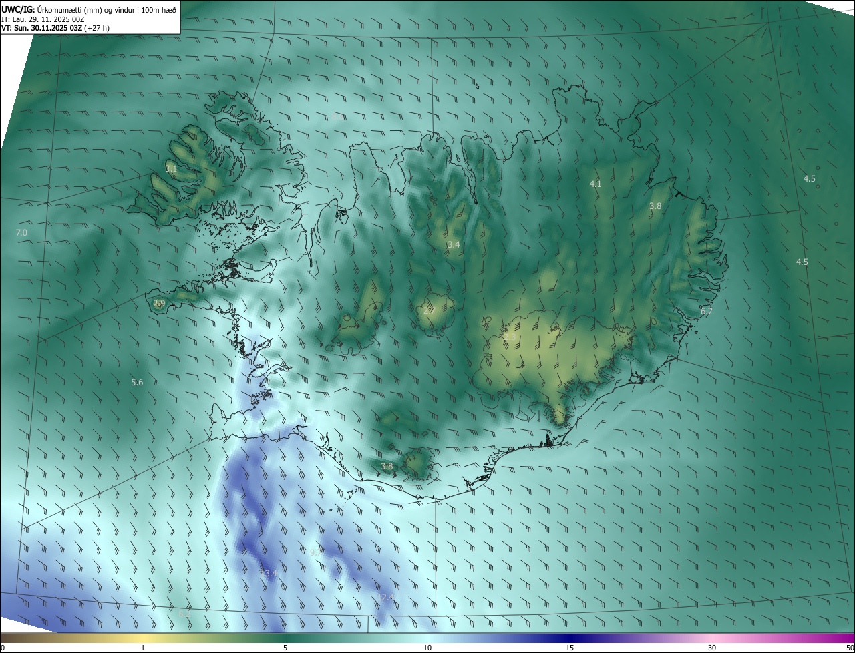The width and height of the screenshot is (855, 653).
Task: Click the title 'Úrkomumætti (mm) og vindur í 100m hæð'
Action: click(x=107, y=9)
